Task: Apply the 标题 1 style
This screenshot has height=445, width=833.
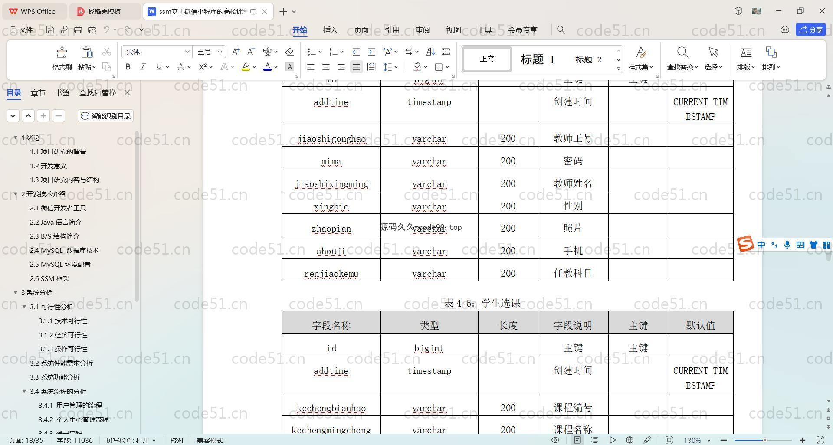Action: pyautogui.click(x=537, y=59)
